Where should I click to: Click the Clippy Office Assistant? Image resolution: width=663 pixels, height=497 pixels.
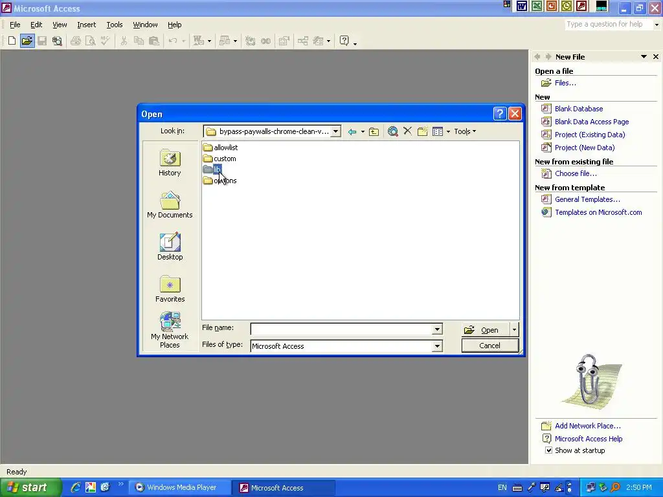tap(590, 382)
